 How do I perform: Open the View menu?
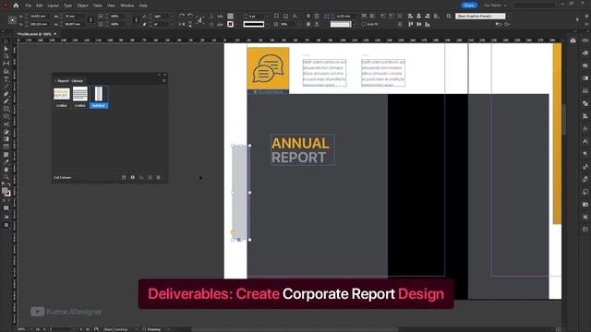tap(111, 6)
